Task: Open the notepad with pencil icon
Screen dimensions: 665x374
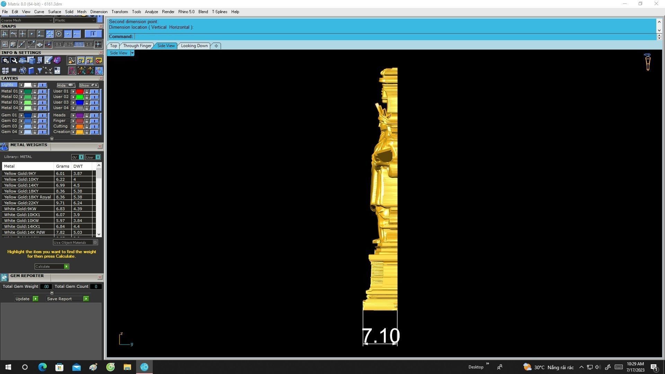Action: pos(48,61)
